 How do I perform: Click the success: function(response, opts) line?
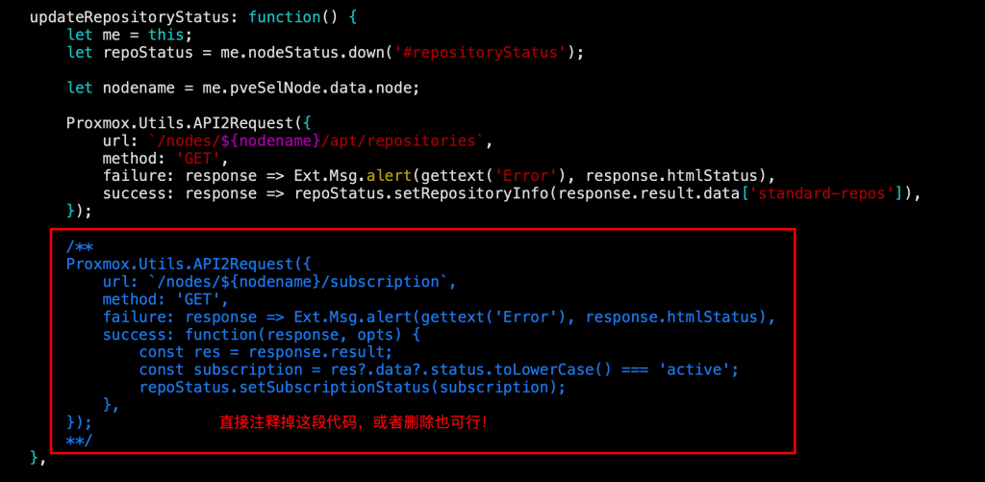pos(262,334)
